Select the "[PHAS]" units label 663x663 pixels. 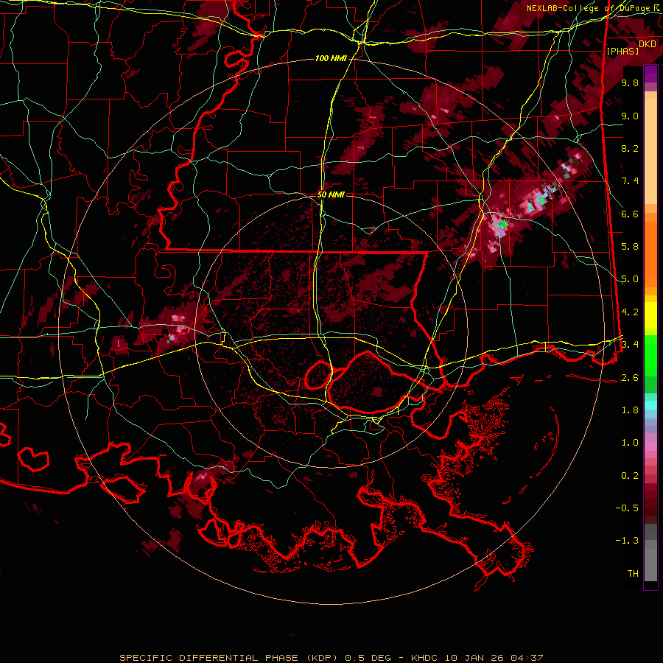coord(622,51)
